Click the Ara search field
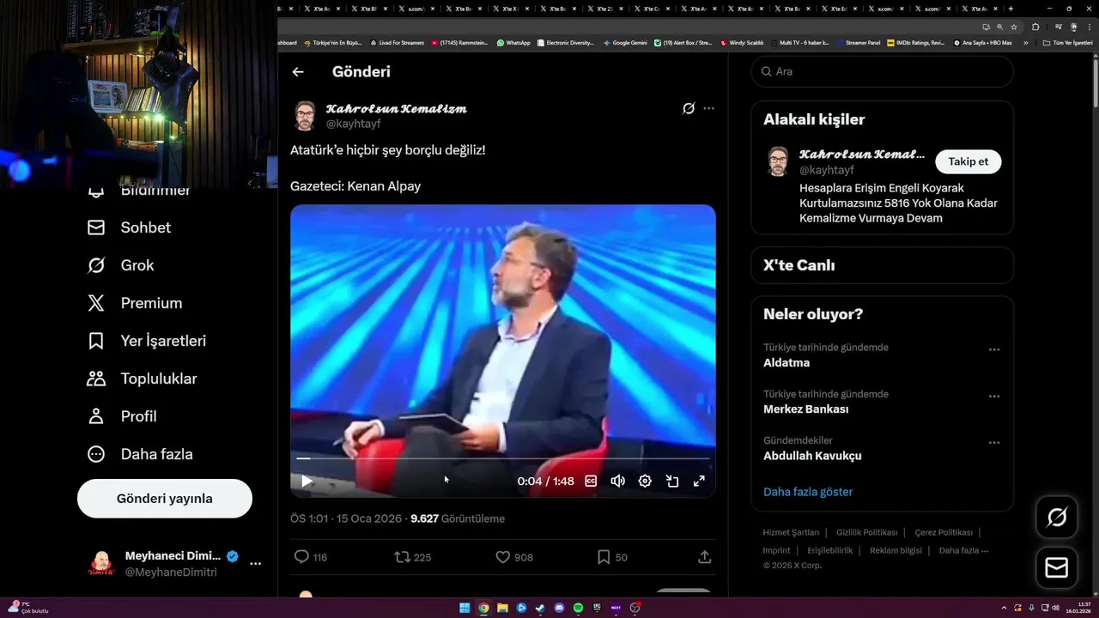 [x=883, y=71]
